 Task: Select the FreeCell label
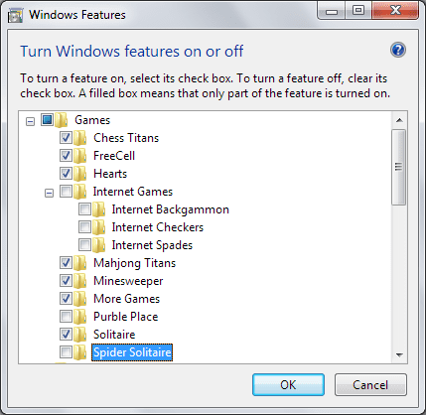pos(114,156)
